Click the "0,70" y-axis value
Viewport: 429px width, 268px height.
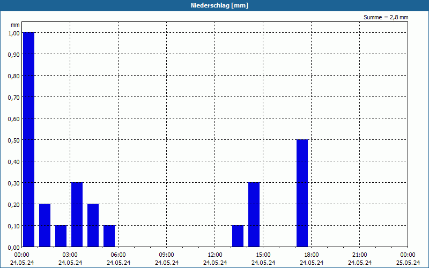point(14,97)
